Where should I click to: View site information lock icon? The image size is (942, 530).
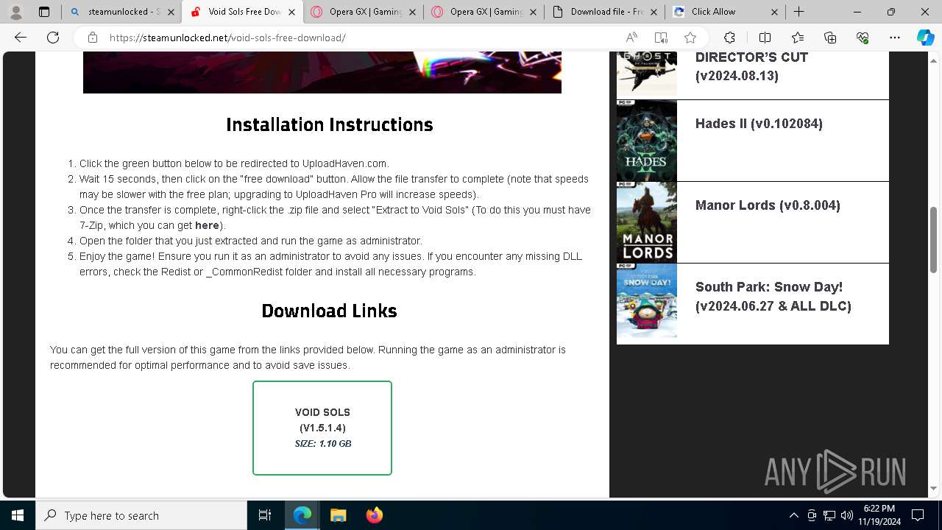tap(92, 38)
